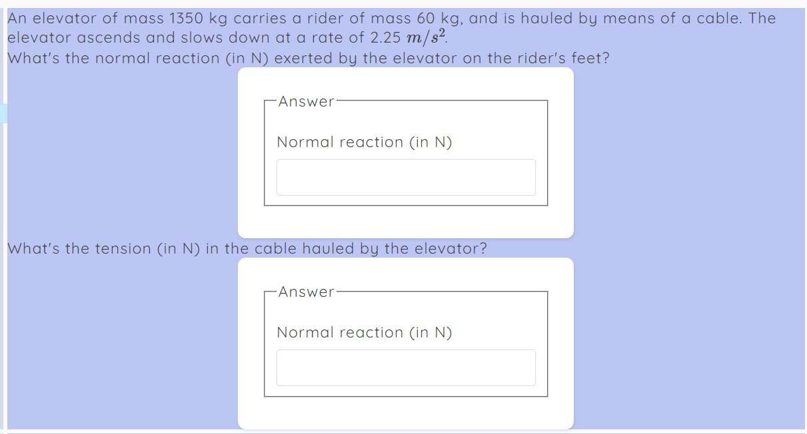
Task: Click the first Answer section heading
Action: [307, 101]
